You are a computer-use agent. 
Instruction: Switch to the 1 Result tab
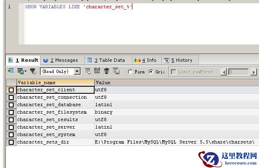coord(23,60)
